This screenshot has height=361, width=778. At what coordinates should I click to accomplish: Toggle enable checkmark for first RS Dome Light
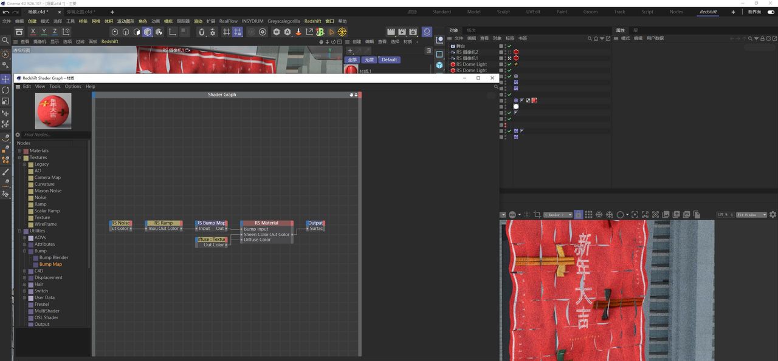(x=510, y=64)
